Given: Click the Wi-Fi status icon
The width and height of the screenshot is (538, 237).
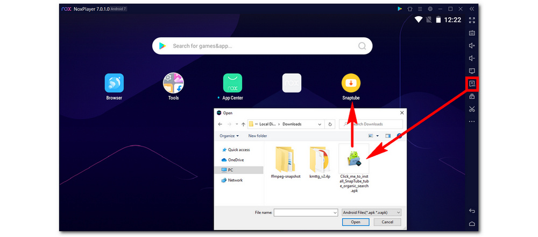Looking at the screenshot, I should point(418,19).
